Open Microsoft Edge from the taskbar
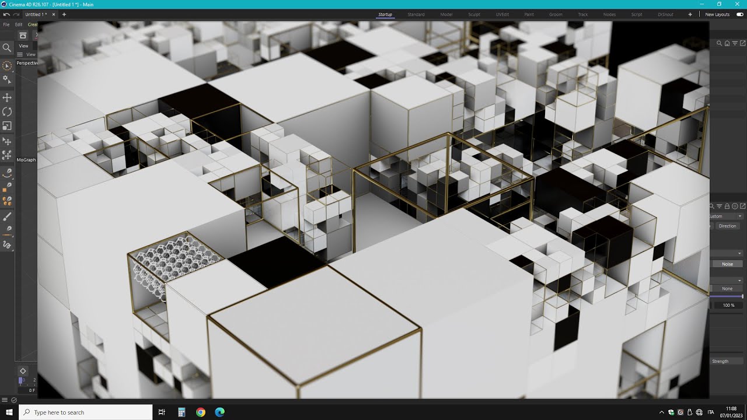This screenshot has width=747, height=420. tap(219, 412)
